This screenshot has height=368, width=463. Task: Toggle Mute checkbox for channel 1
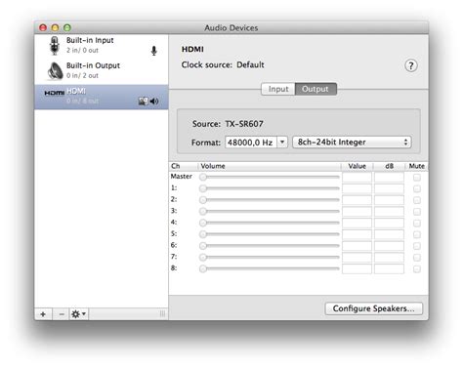tap(417, 188)
